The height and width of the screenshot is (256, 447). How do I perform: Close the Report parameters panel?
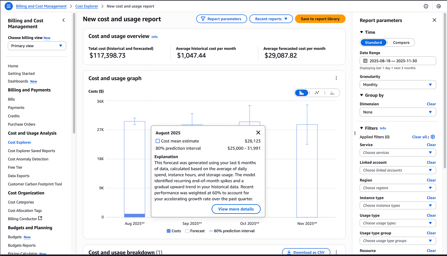[x=434, y=20]
